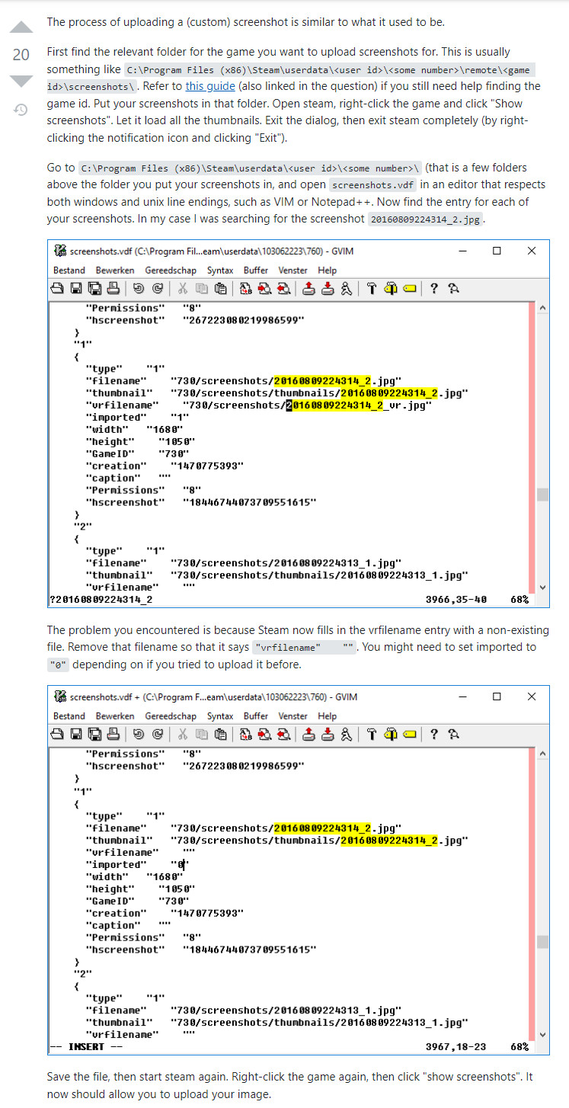Downvote this answer with the down arrow

point(21,81)
